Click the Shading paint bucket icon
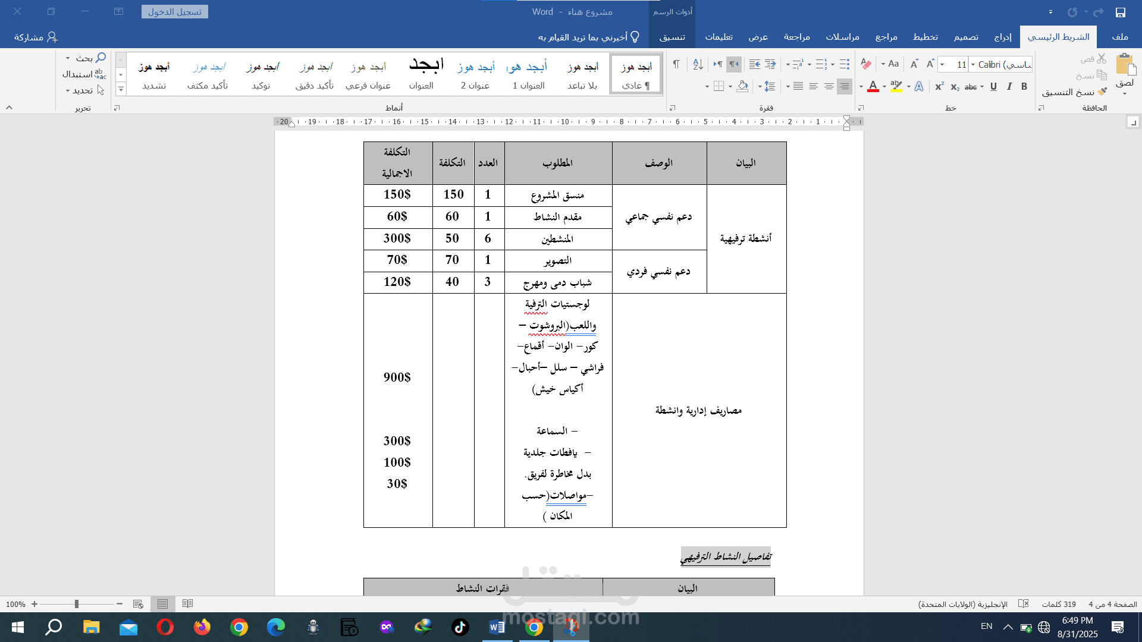1142x642 pixels. point(742,87)
